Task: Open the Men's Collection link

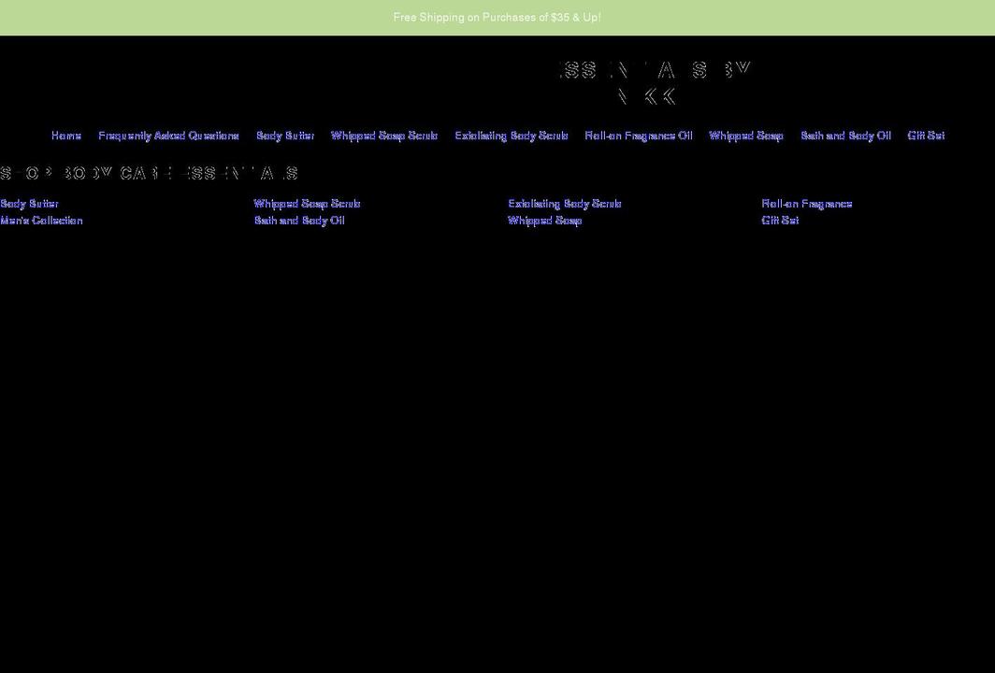Action: click(x=41, y=221)
